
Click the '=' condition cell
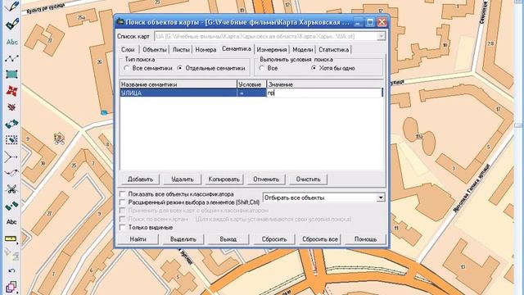pos(251,93)
